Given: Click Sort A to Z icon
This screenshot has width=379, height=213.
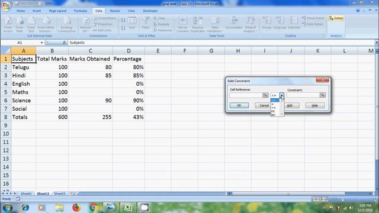Looking at the screenshot, I should pos(123,20).
